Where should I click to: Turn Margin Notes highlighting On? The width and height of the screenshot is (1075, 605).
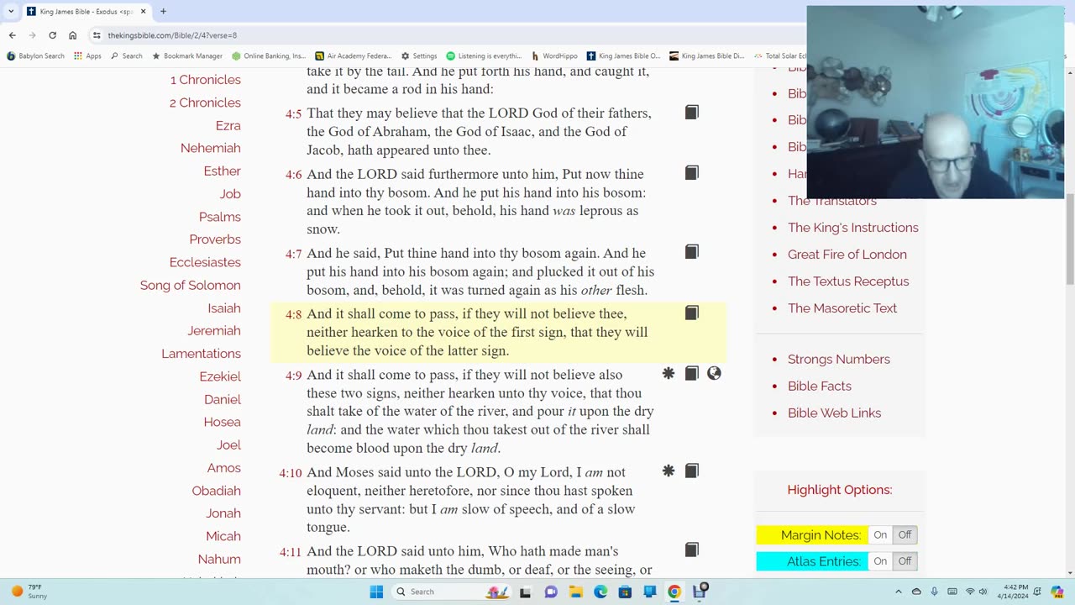[x=880, y=535]
